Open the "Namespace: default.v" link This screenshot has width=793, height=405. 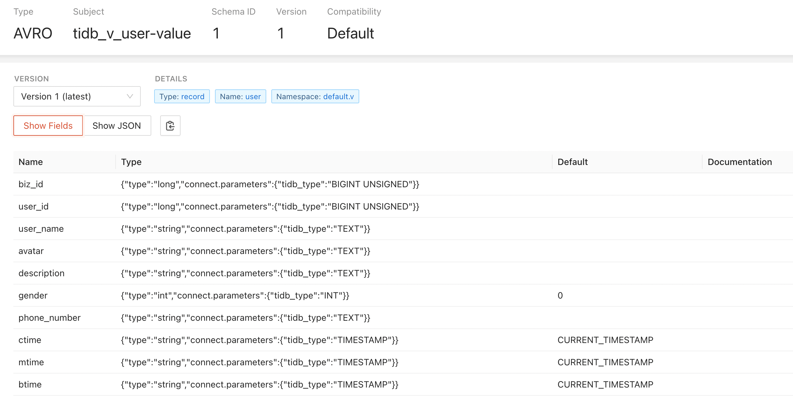click(x=315, y=96)
